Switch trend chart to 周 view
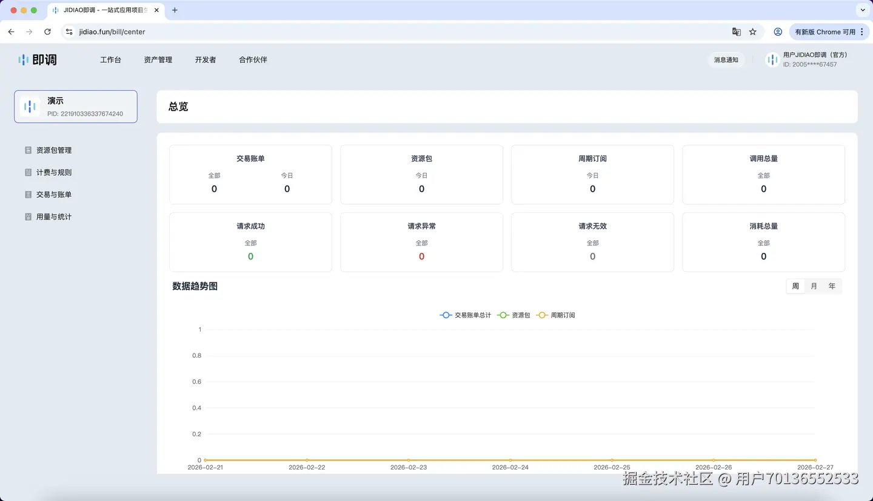 [x=795, y=286]
